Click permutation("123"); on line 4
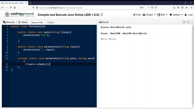Screen dimensions: 194x109 [36, 35]
